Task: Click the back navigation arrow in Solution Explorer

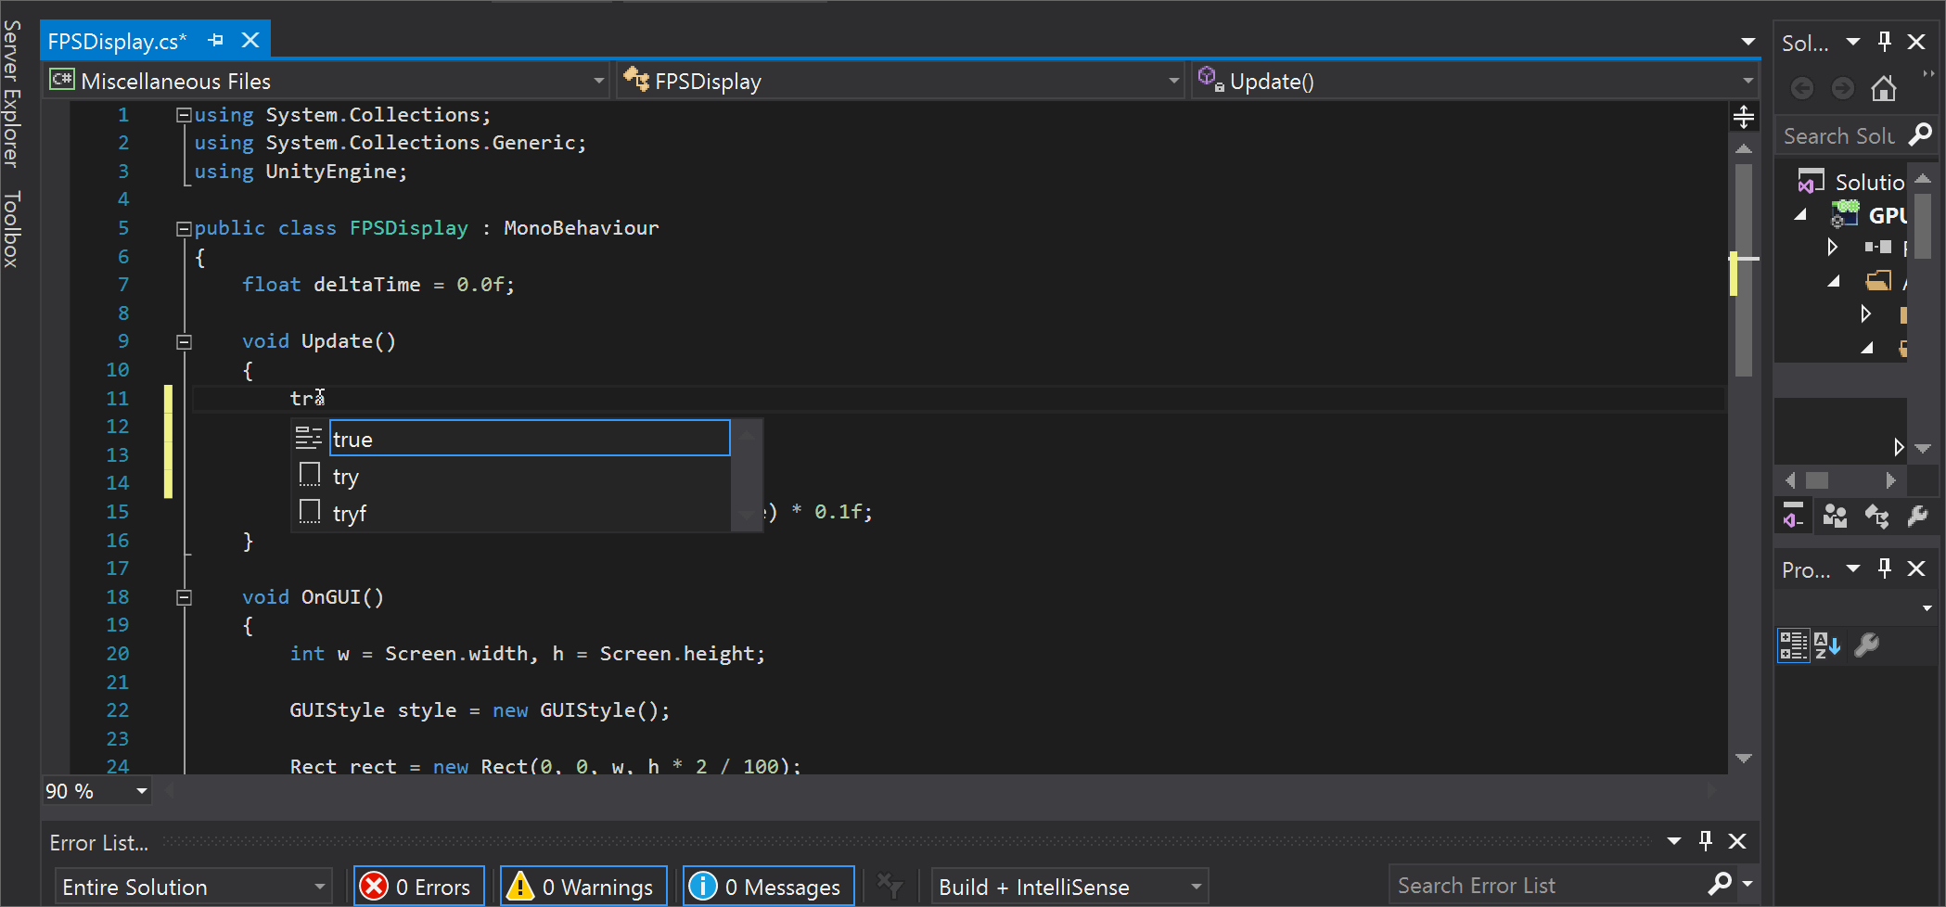Action: tap(1802, 87)
